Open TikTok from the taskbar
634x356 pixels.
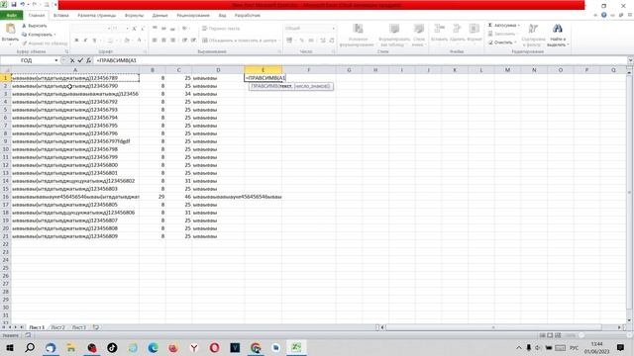tap(112, 347)
